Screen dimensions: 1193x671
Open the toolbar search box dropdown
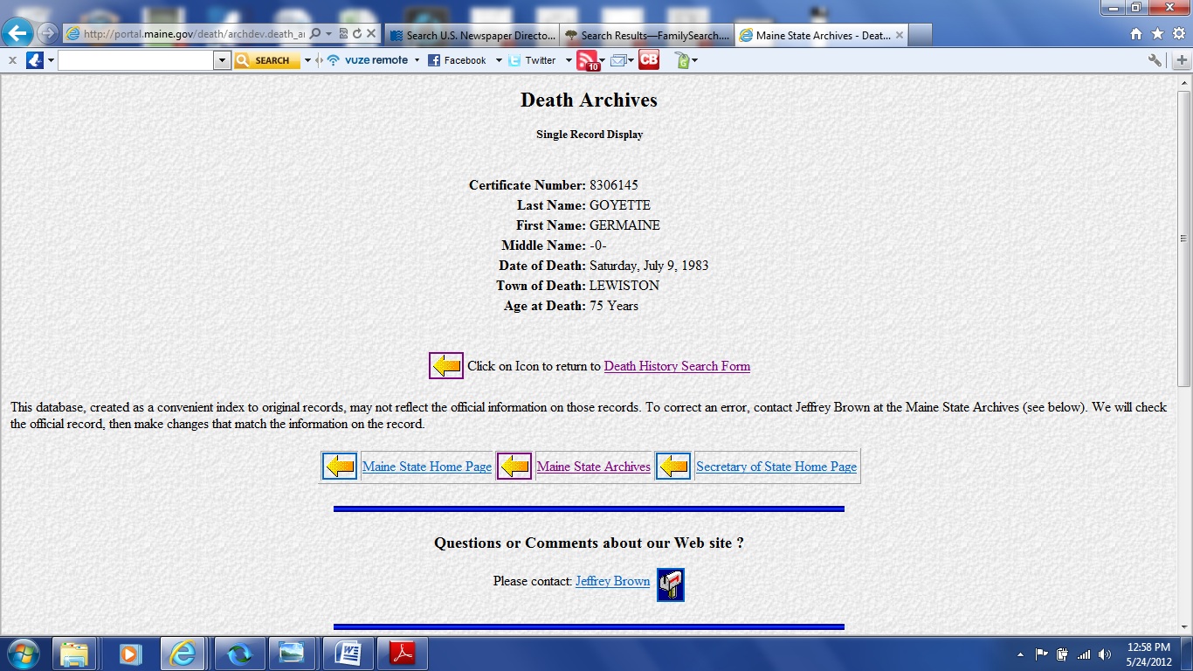click(x=224, y=60)
